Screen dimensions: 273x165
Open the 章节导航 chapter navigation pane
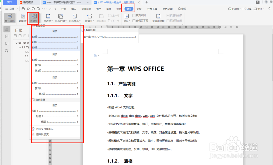tap(10, 18)
